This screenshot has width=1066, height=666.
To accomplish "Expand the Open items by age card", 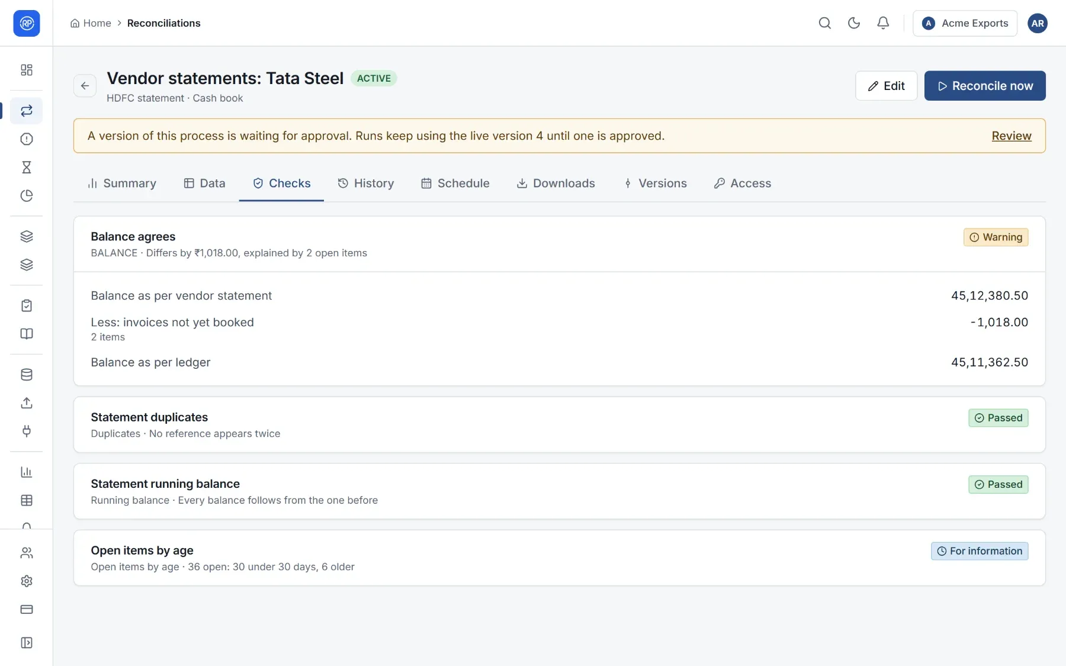I will tap(559, 558).
